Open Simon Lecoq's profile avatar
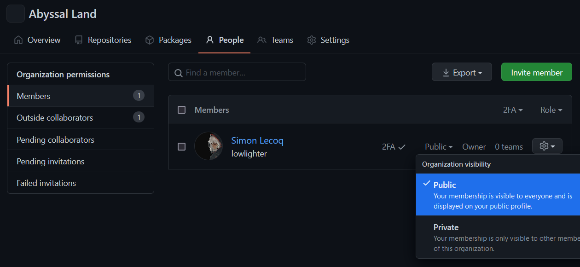Image resolution: width=580 pixels, height=267 pixels. 209,146
